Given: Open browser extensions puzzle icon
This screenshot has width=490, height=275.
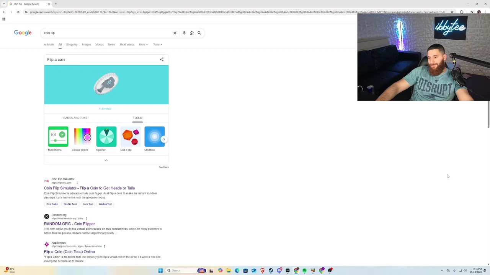Looking at the screenshot, I should (x=462, y=12).
